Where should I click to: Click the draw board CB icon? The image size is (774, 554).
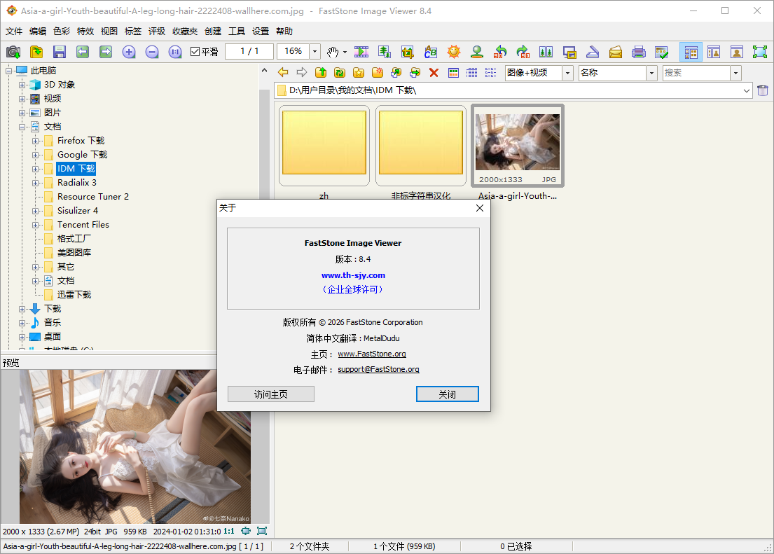pyautogui.click(x=431, y=52)
